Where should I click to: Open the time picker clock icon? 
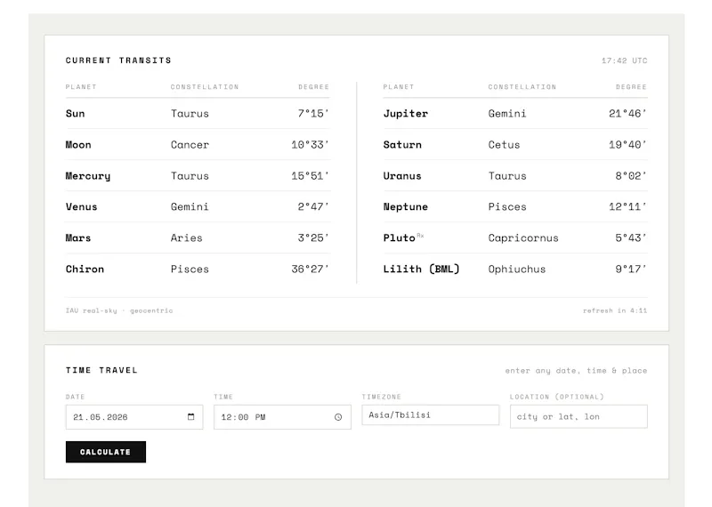coord(338,417)
